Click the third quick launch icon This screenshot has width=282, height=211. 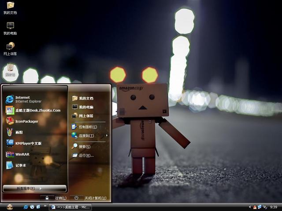(x=38, y=207)
